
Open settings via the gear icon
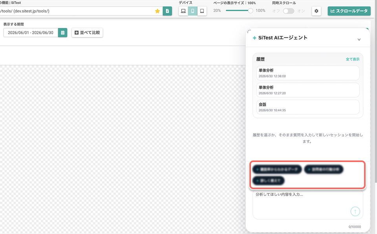point(317,11)
